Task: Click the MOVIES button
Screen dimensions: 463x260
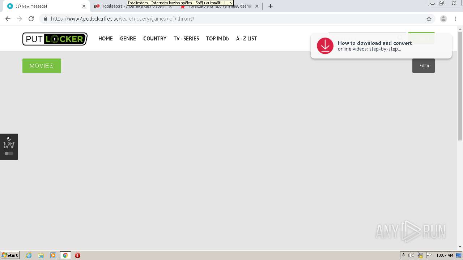Action: tap(42, 66)
